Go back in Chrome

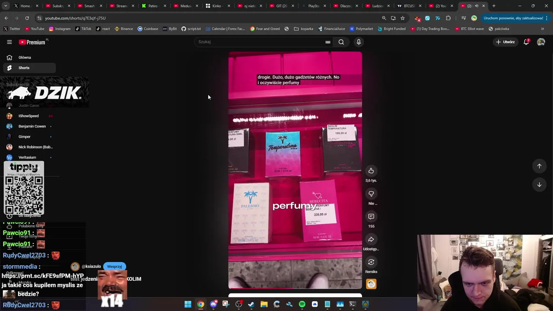tap(6, 18)
